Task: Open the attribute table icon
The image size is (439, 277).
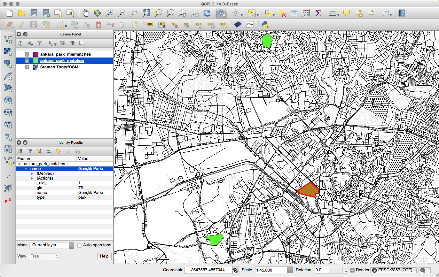Action: 294,13
